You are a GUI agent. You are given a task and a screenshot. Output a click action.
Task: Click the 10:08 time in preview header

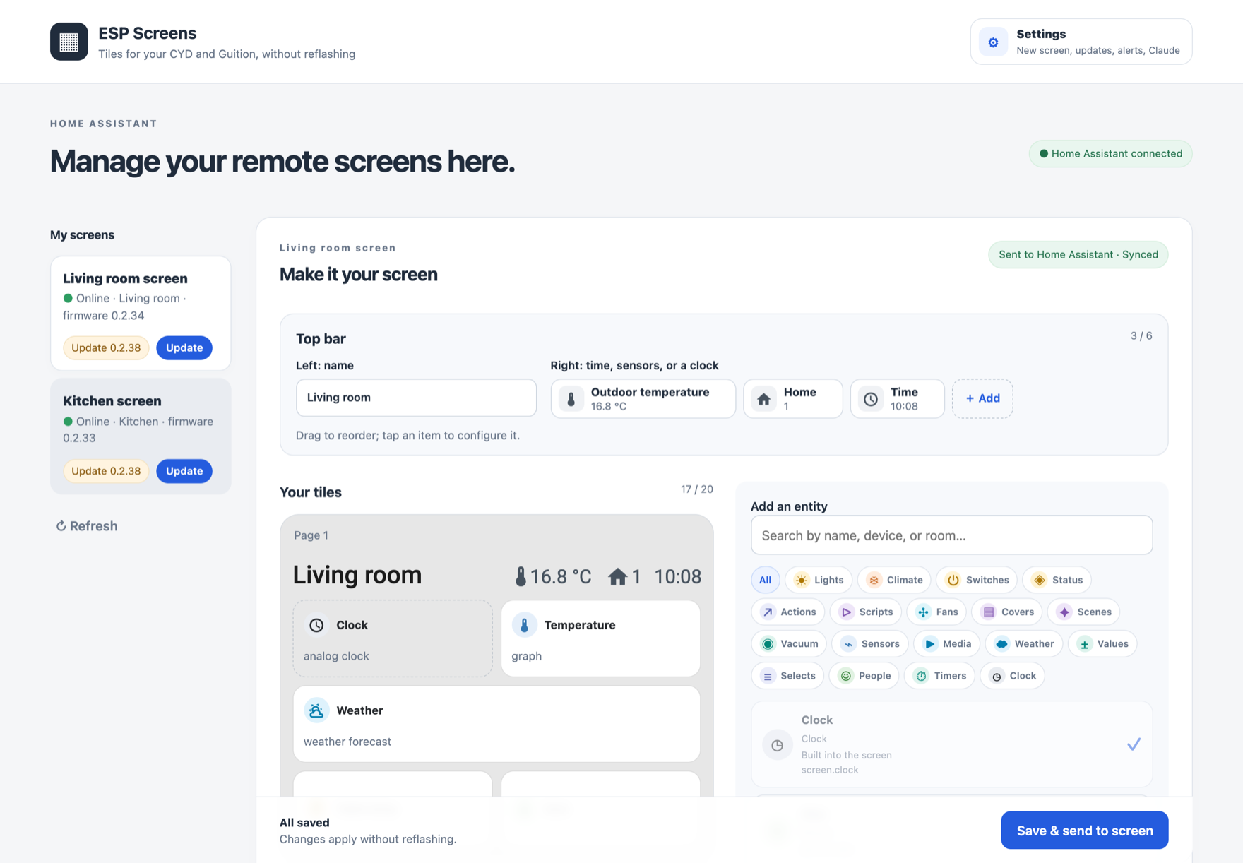[x=678, y=577]
